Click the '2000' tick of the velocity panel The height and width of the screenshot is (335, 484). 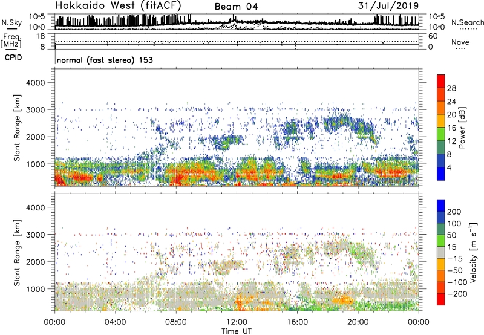[36, 262]
